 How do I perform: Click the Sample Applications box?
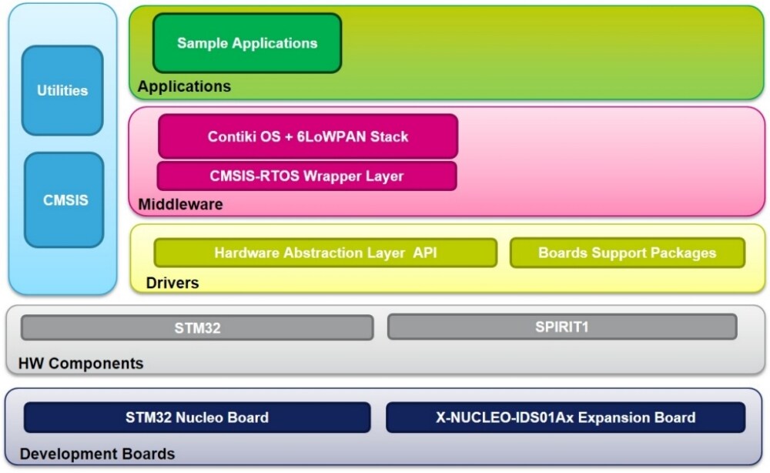tap(247, 43)
